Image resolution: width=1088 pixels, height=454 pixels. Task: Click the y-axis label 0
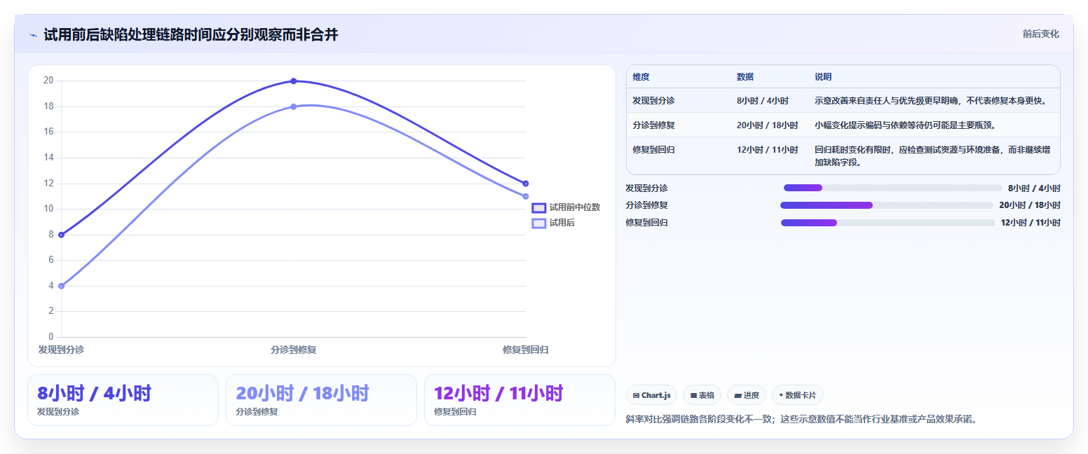[50, 337]
